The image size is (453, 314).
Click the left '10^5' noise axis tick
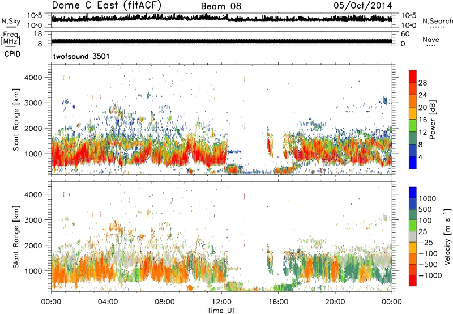[x=35, y=16]
